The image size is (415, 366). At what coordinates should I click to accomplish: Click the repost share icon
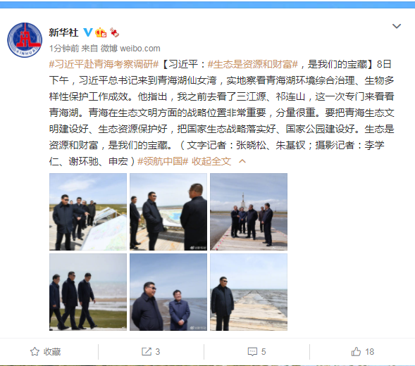coord(147,351)
